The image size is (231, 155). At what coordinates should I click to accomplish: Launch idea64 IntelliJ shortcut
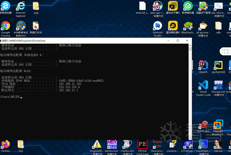pyautogui.click(x=203, y=67)
